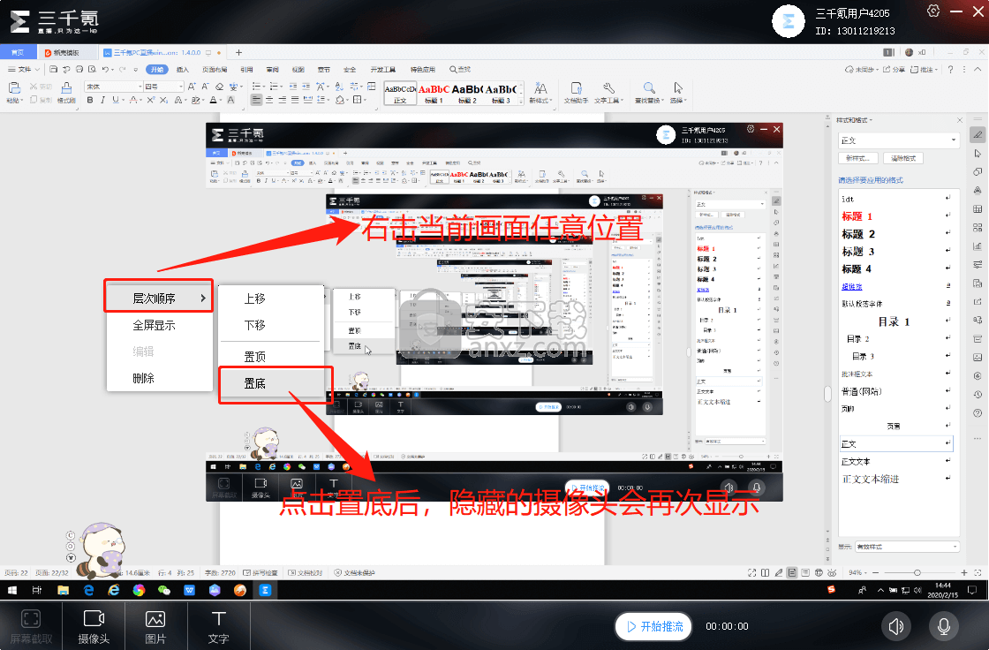Click the print preview icon in WPS

point(92,70)
